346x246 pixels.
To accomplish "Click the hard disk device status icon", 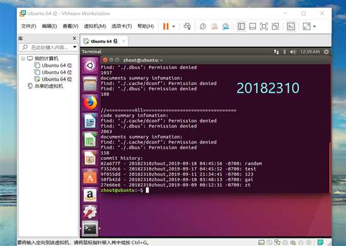I will (261, 243).
